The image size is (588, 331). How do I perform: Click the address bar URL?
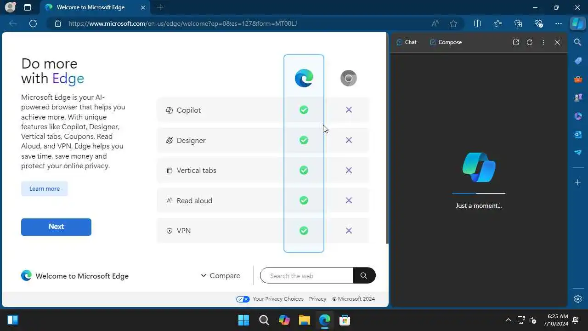183,23
